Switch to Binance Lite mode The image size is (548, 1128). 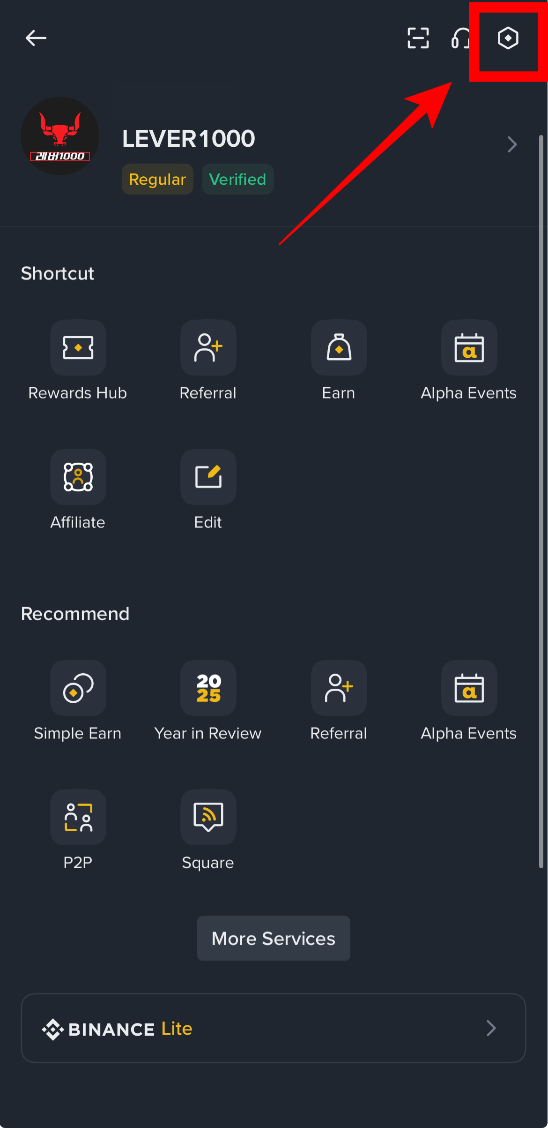[274, 1028]
